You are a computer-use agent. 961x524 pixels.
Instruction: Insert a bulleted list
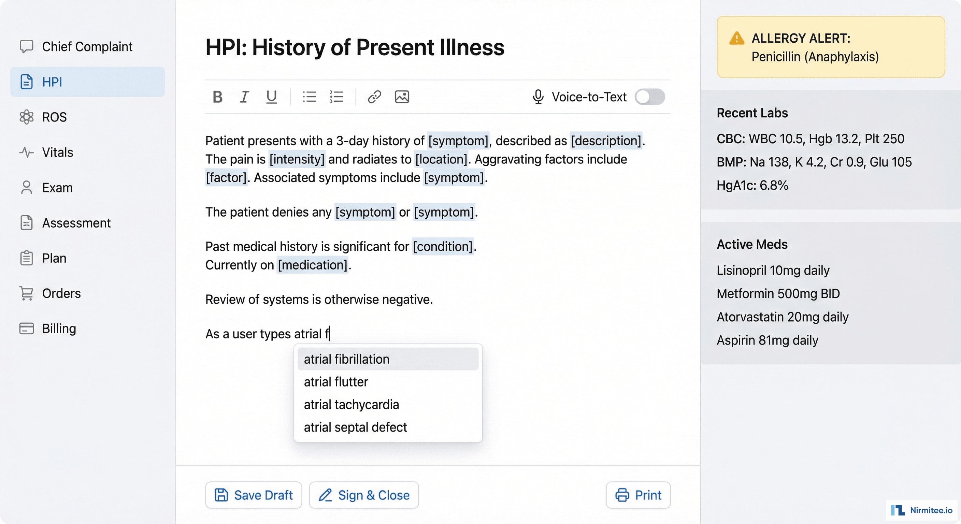pos(310,97)
